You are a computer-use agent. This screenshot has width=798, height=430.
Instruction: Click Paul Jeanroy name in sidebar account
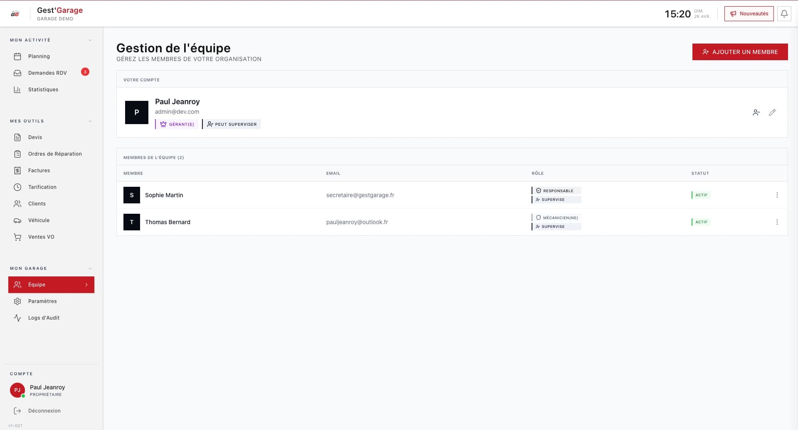coord(47,387)
